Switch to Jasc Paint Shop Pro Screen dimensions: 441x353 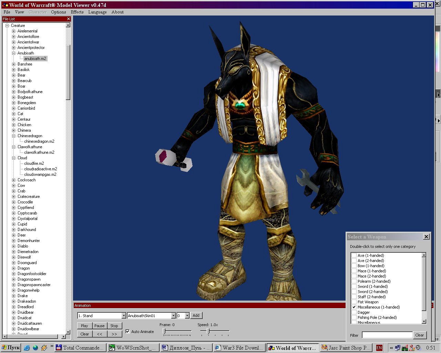(345, 348)
